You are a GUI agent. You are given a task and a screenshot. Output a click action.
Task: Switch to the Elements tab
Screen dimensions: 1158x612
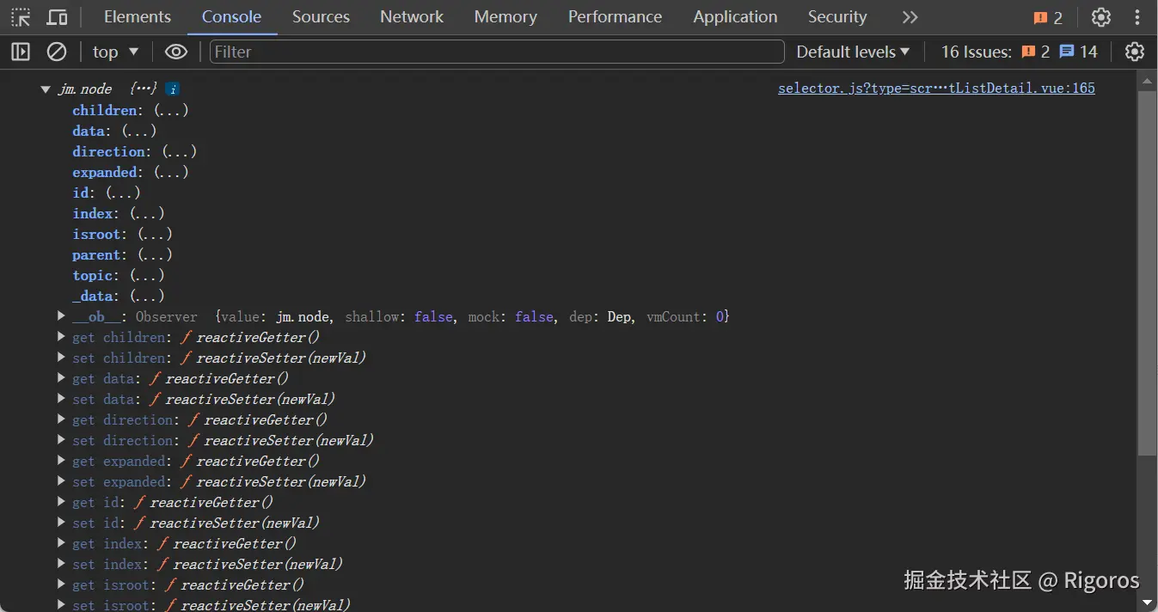click(138, 17)
